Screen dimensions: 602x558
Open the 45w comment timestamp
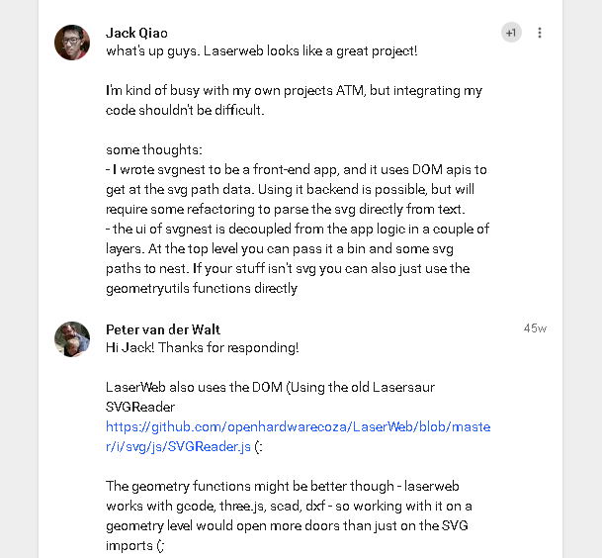(x=535, y=328)
